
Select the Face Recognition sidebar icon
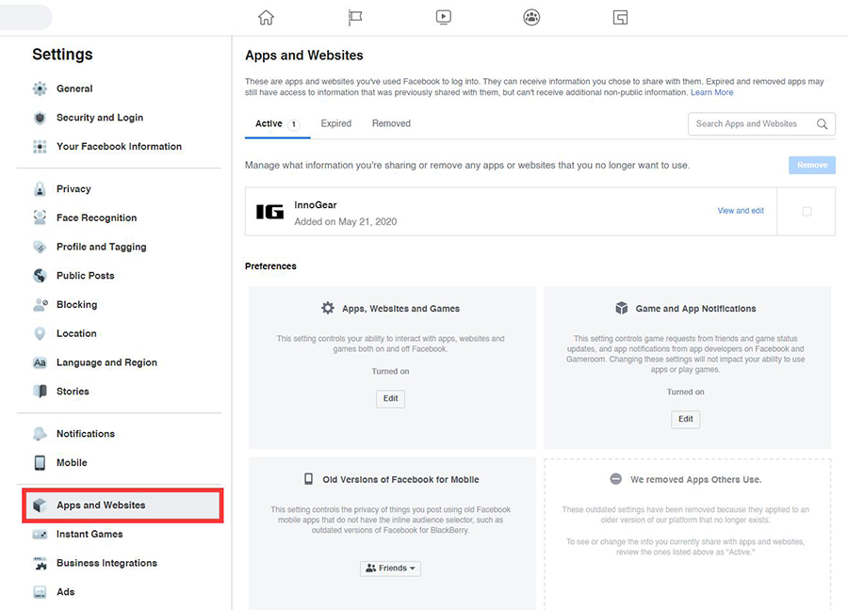pyautogui.click(x=38, y=217)
